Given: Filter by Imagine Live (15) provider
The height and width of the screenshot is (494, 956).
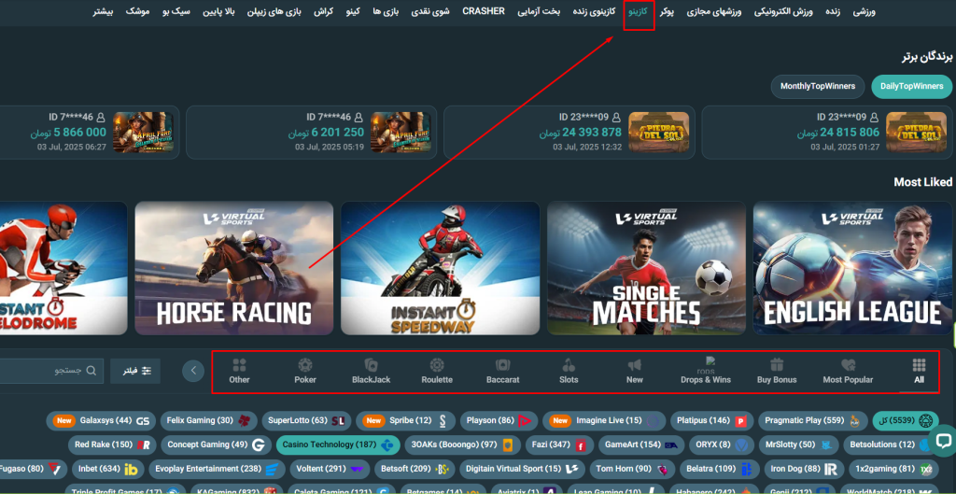Looking at the screenshot, I should coord(604,421).
